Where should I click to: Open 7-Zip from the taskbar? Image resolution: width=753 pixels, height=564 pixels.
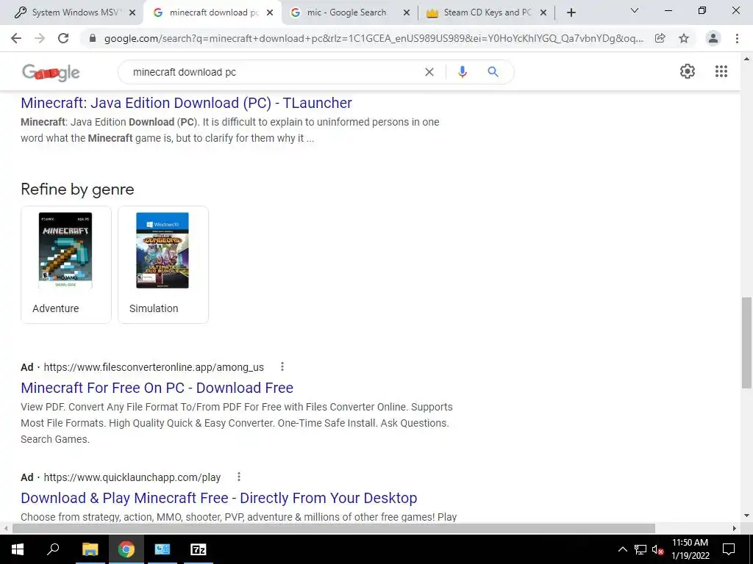click(x=198, y=549)
